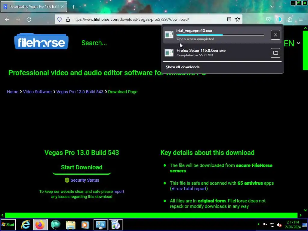This screenshot has height=231, width=308.
Task: Close the Downloading Vegas Pro tab
Action: (x=62, y=7)
